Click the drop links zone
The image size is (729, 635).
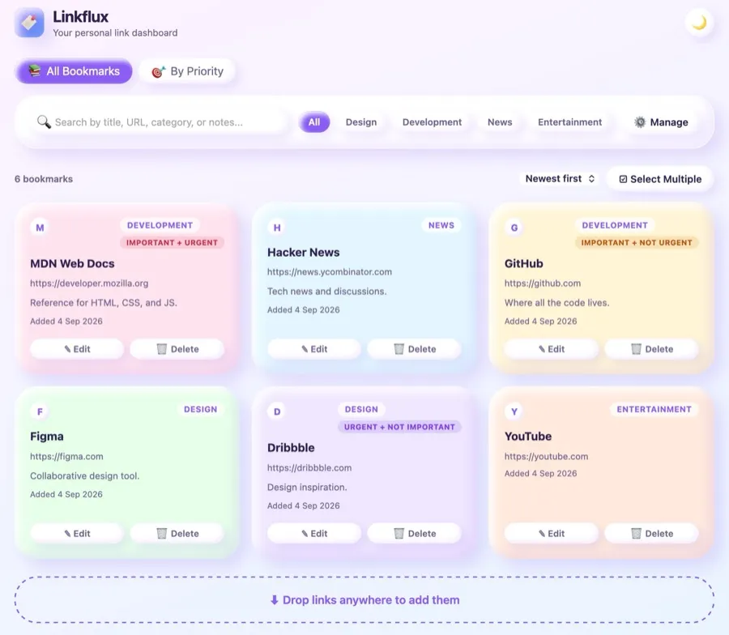tap(364, 599)
